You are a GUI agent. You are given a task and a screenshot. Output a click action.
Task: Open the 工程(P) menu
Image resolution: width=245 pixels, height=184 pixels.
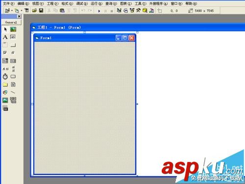coord(52,3)
